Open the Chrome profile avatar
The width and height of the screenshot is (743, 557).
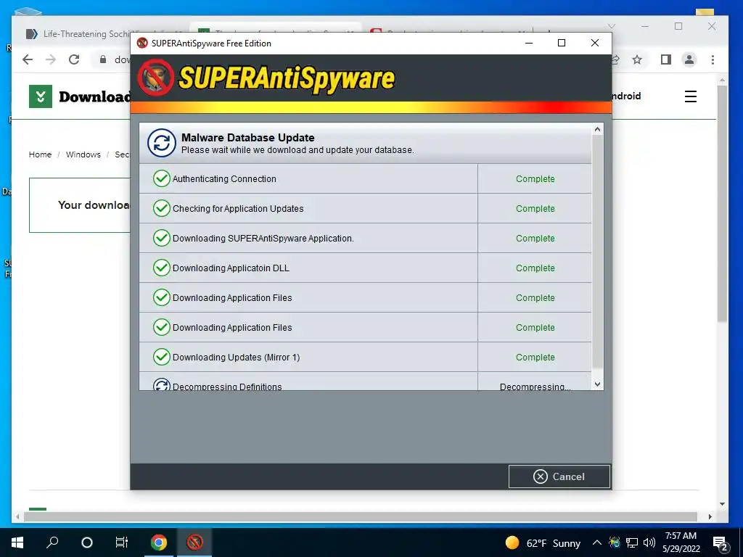pos(689,59)
